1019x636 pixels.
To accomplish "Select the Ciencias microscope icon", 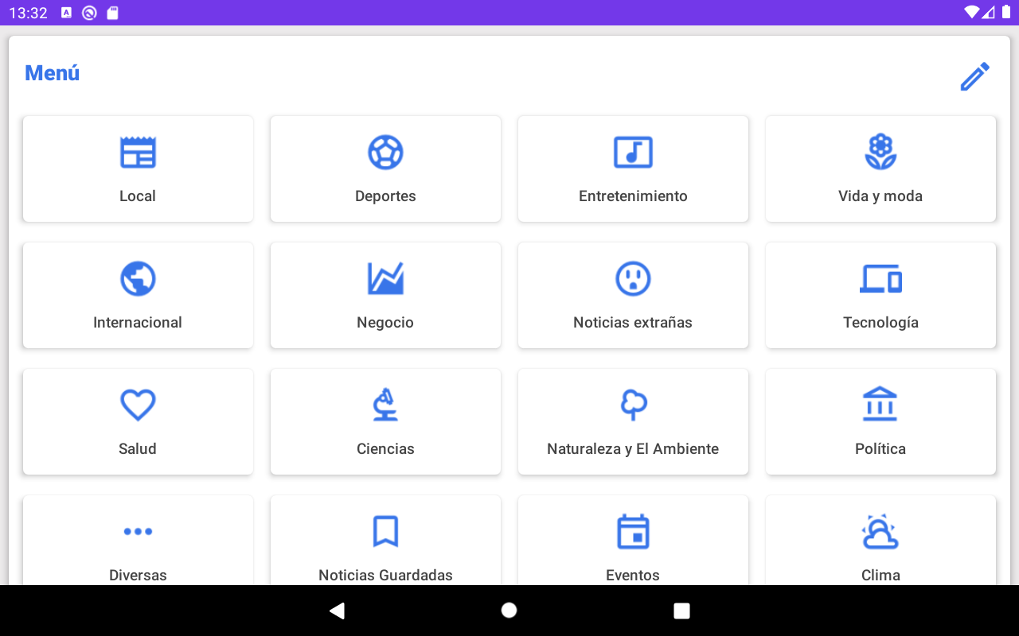I will [x=385, y=405].
